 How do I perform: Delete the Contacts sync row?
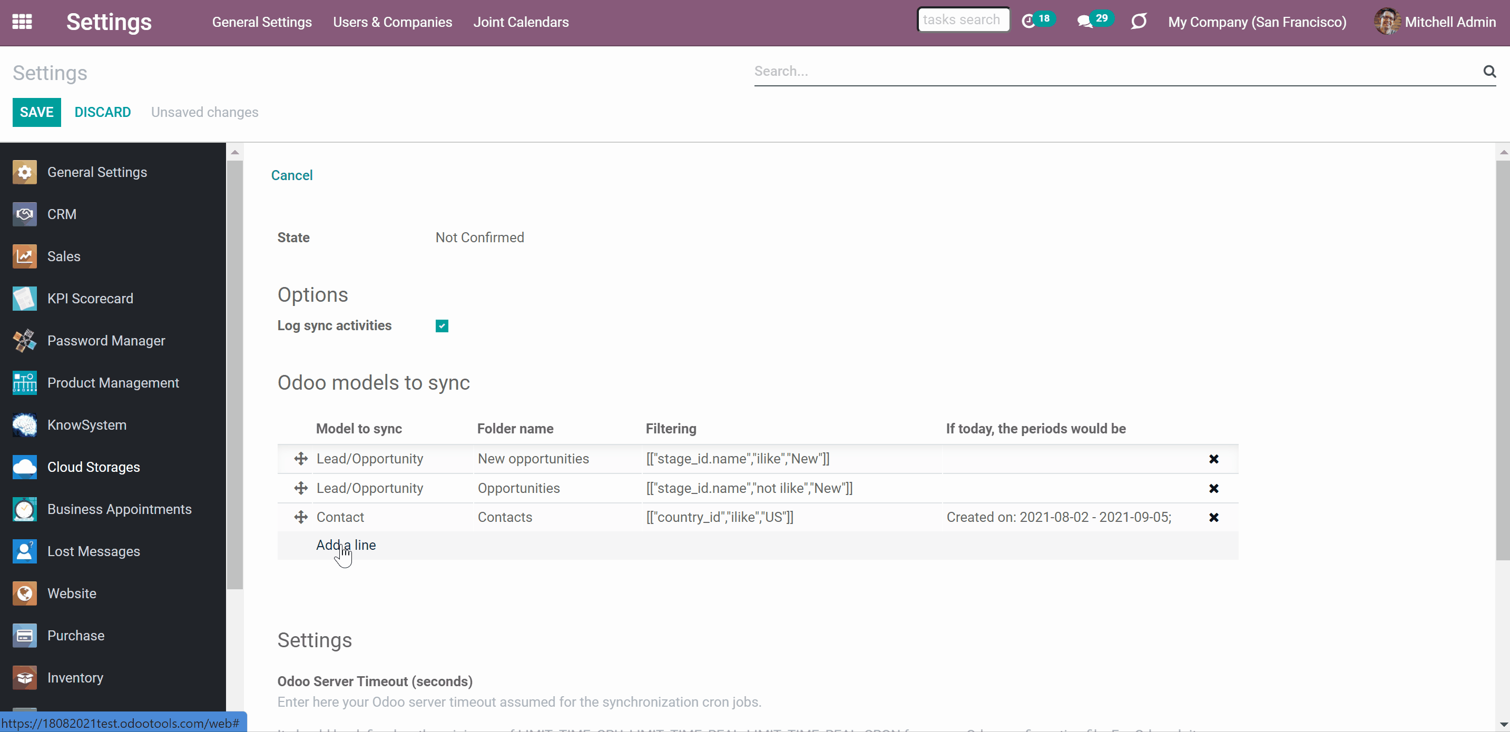(x=1213, y=518)
